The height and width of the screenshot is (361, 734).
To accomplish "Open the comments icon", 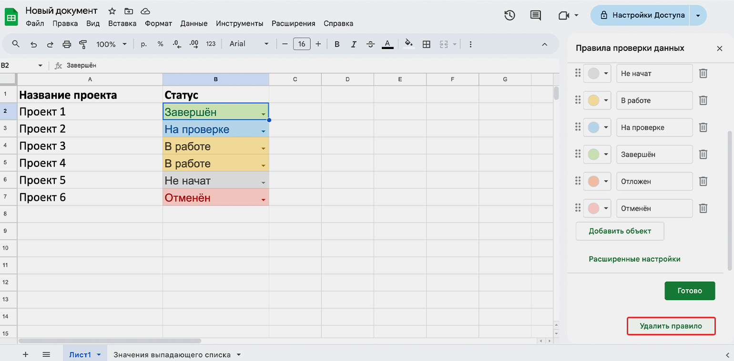I will click(x=536, y=15).
